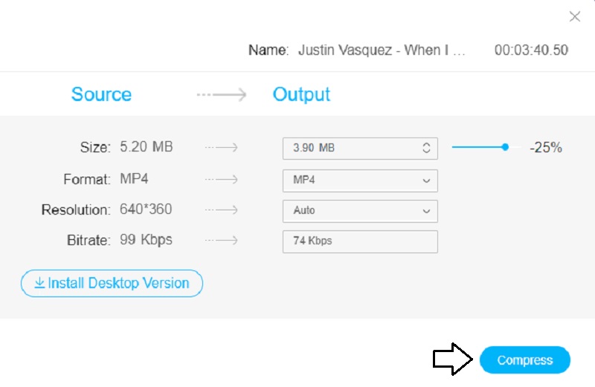Click the arrow icon in Size row
595x387 pixels.
[x=221, y=148]
